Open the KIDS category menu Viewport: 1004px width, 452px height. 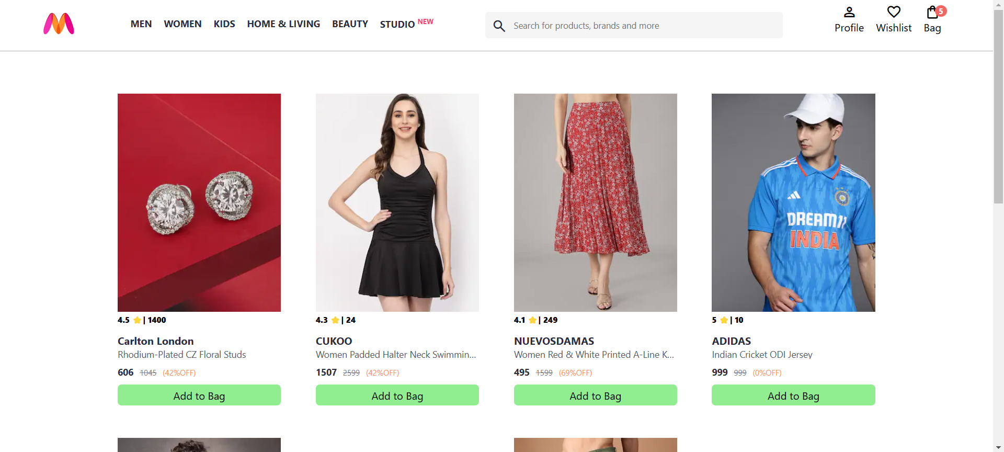pyautogui.click(x=224, y=24)
